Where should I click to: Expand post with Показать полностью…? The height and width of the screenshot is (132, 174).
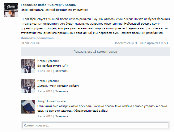point(39,38)
